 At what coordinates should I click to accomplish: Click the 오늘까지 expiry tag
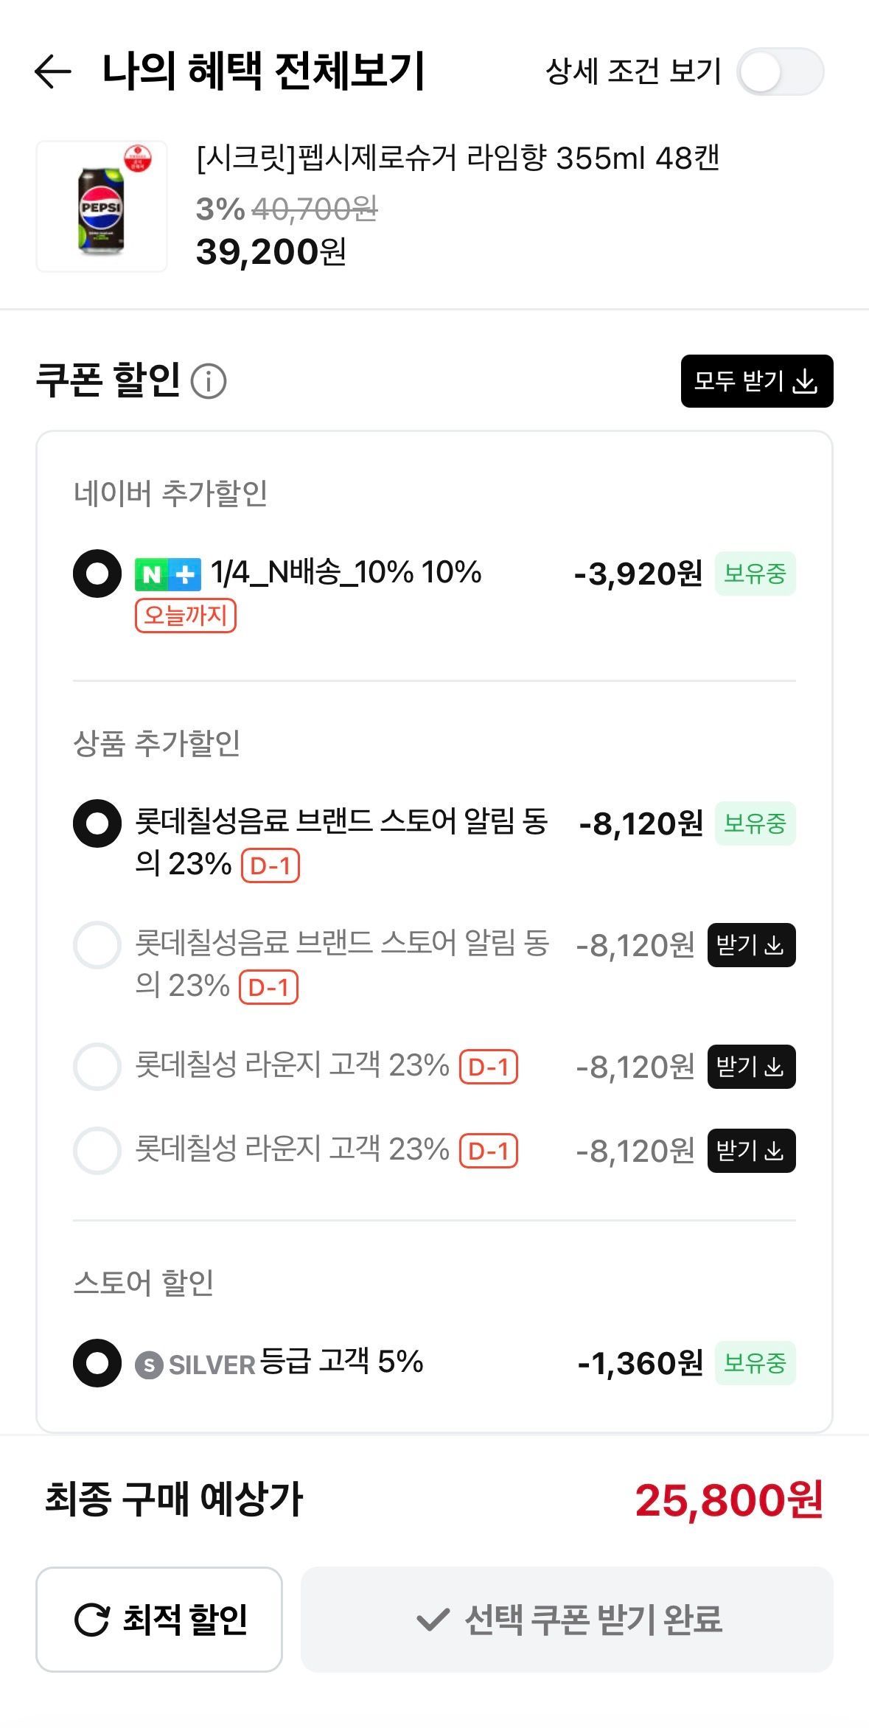click(186, 616)
